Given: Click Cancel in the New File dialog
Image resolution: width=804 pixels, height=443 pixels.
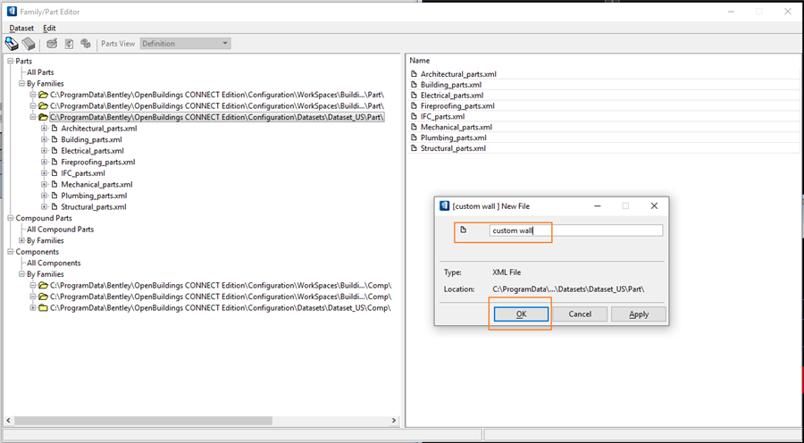Looking at the screenshot, I should coord(580,314).
